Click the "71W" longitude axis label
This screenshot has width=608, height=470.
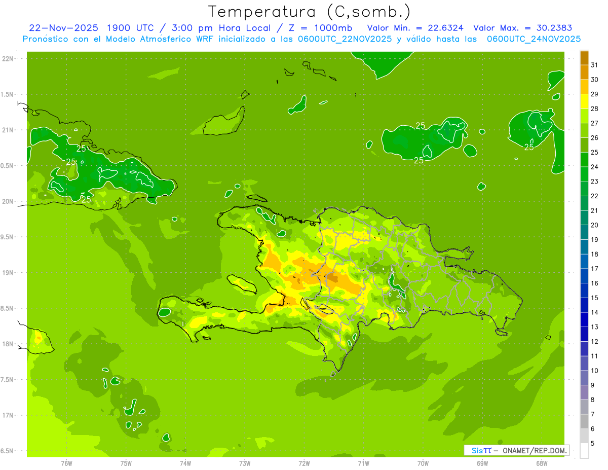click(x=364, y=463)
